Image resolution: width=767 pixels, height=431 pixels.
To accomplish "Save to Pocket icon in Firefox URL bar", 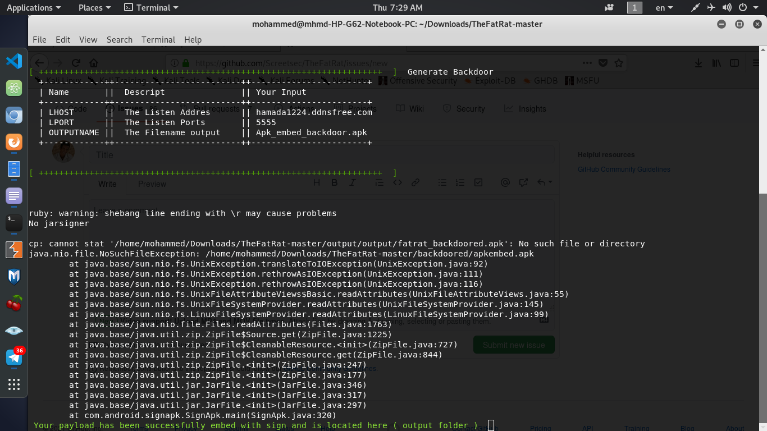I will [x=603, y=63].
